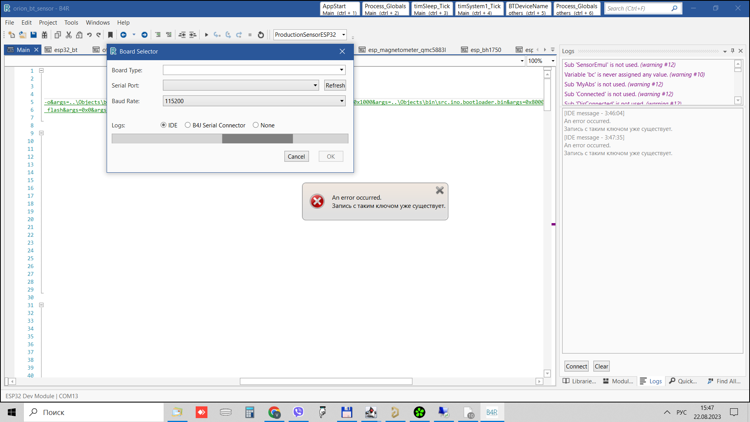Click the Restart toolbar icon

pyautogui.click(x=261, y=35)
